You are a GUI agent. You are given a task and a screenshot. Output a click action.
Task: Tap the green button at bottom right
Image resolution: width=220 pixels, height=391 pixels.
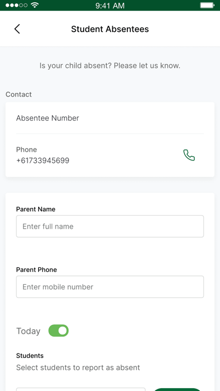coord(177,389)
